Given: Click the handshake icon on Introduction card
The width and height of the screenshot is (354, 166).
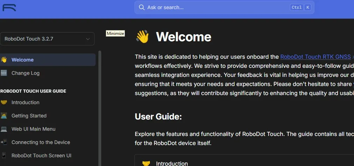Looking at the screenshot, I should (146, 163).
